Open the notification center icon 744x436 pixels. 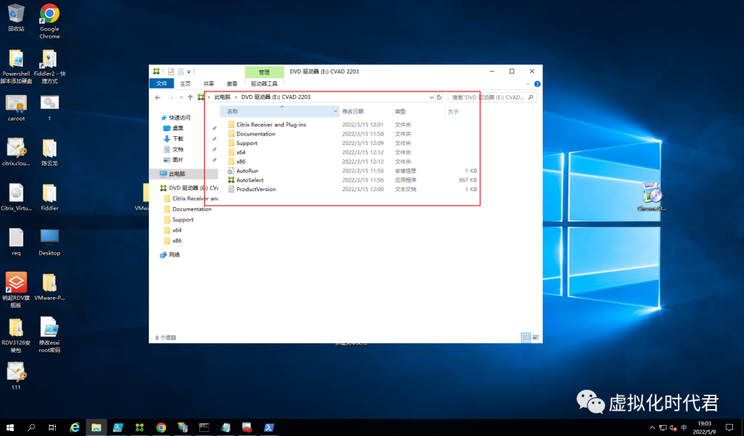tap(730, 428)
